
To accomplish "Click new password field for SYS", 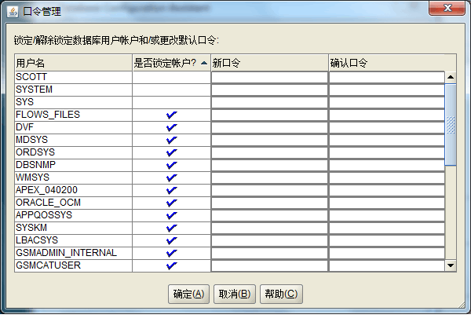I will (x=269, y=103).
